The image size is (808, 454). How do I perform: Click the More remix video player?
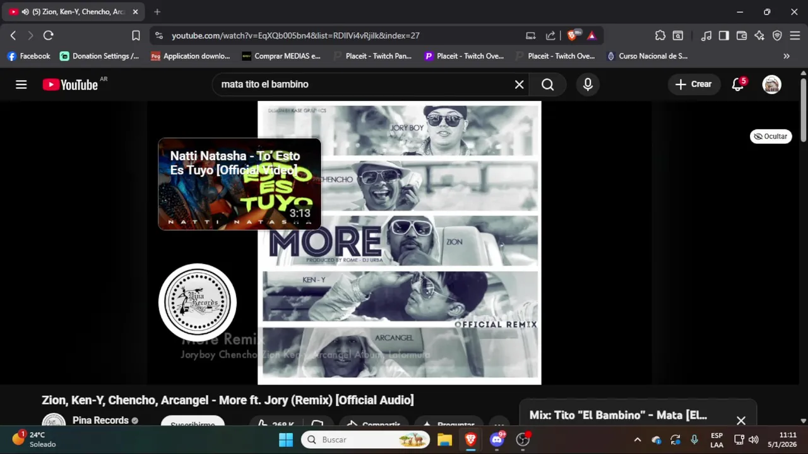pos(399,243)
